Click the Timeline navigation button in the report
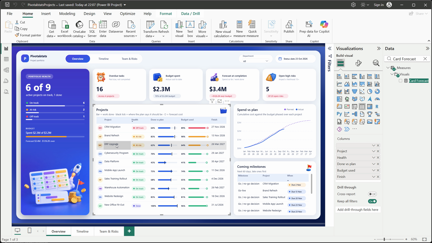432x243 pixels. click(103, 59)
